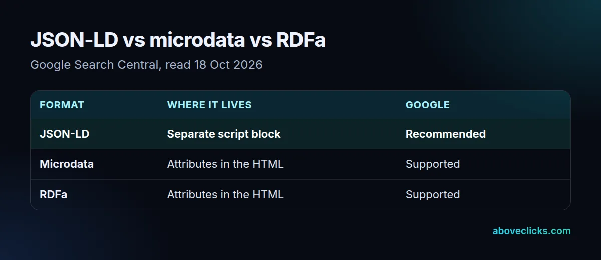Click the GOOGLE column header
Viewport: 601px width, 260px height.
[x=428, y=105]
